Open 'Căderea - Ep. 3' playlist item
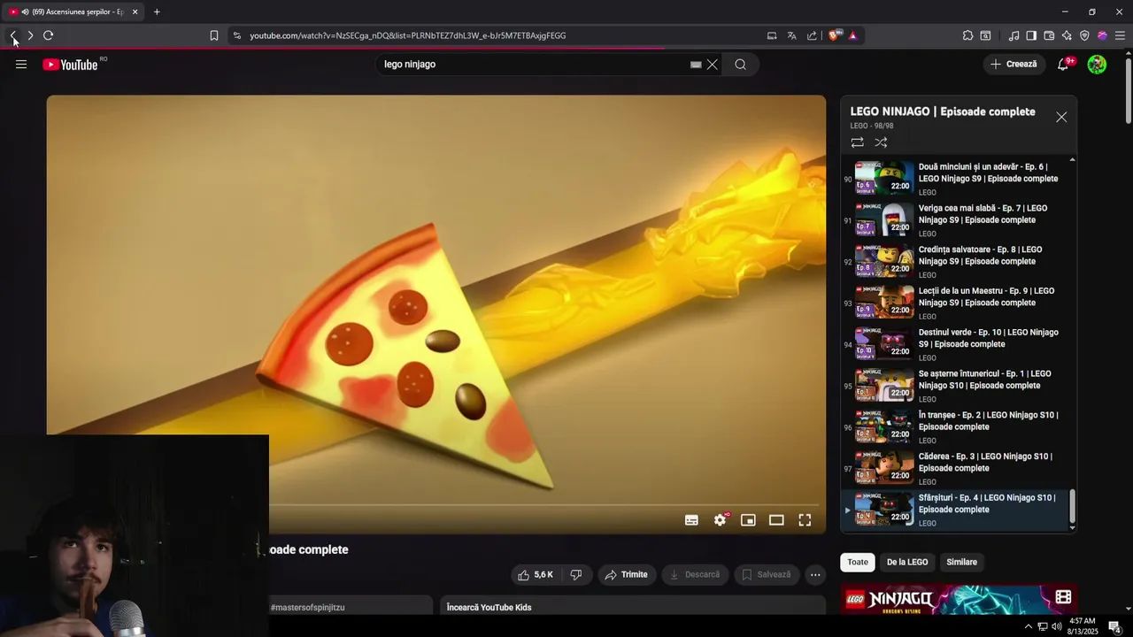 click(x=956, y=469)
